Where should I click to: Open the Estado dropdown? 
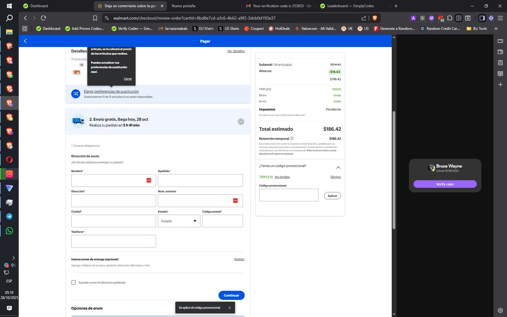coord(179,221)
